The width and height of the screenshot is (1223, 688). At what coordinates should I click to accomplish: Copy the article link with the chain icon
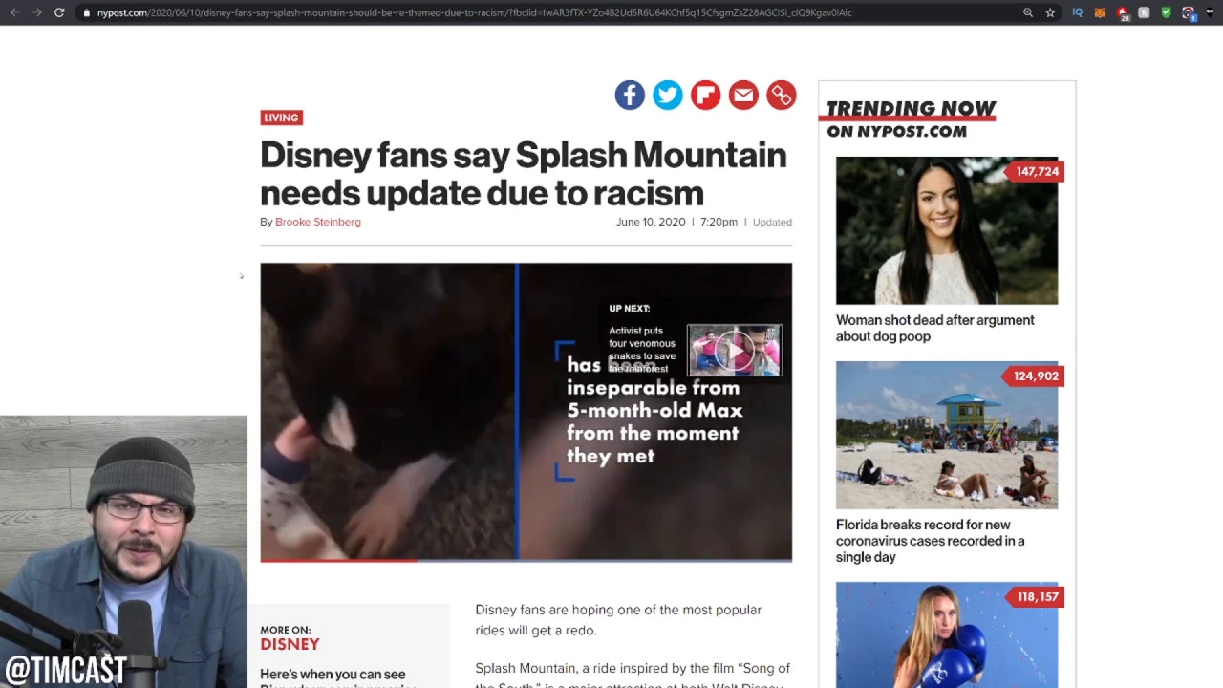(x=781, y=95)
